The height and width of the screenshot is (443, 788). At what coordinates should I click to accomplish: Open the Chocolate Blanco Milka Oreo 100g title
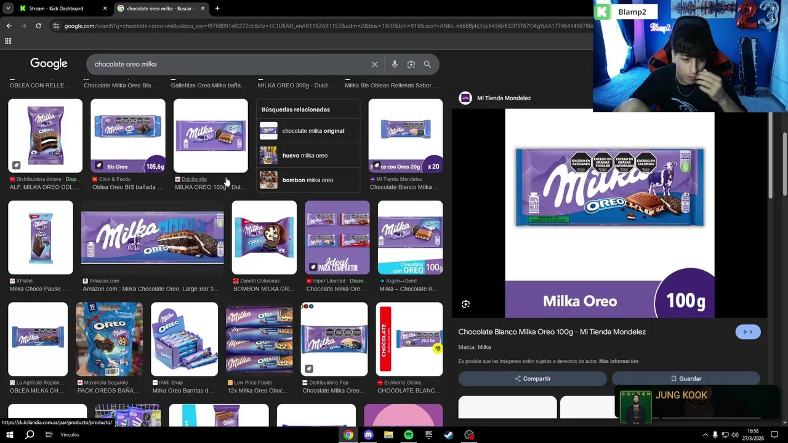pyautogui.click(x=552, y=332)
